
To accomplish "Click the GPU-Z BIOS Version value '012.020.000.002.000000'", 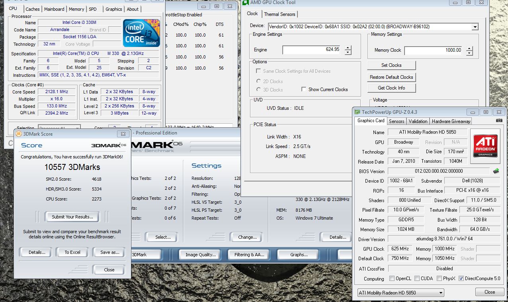I will (439, 171).
